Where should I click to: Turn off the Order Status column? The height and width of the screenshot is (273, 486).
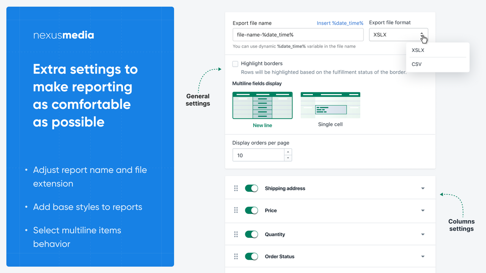251,256
